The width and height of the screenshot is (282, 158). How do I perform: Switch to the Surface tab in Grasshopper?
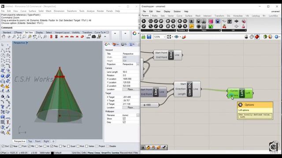pos(189,16)
